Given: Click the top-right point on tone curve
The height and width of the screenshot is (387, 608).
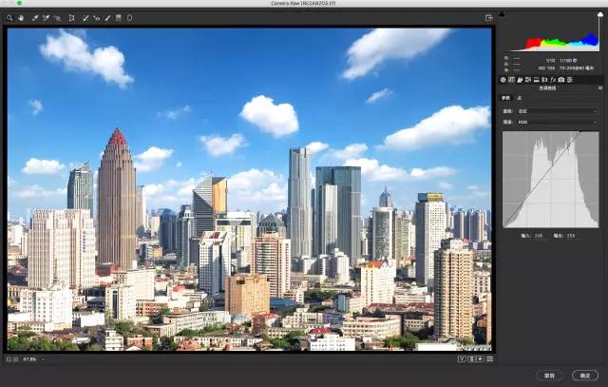Looking at the screenshot, I should [579, 133].
